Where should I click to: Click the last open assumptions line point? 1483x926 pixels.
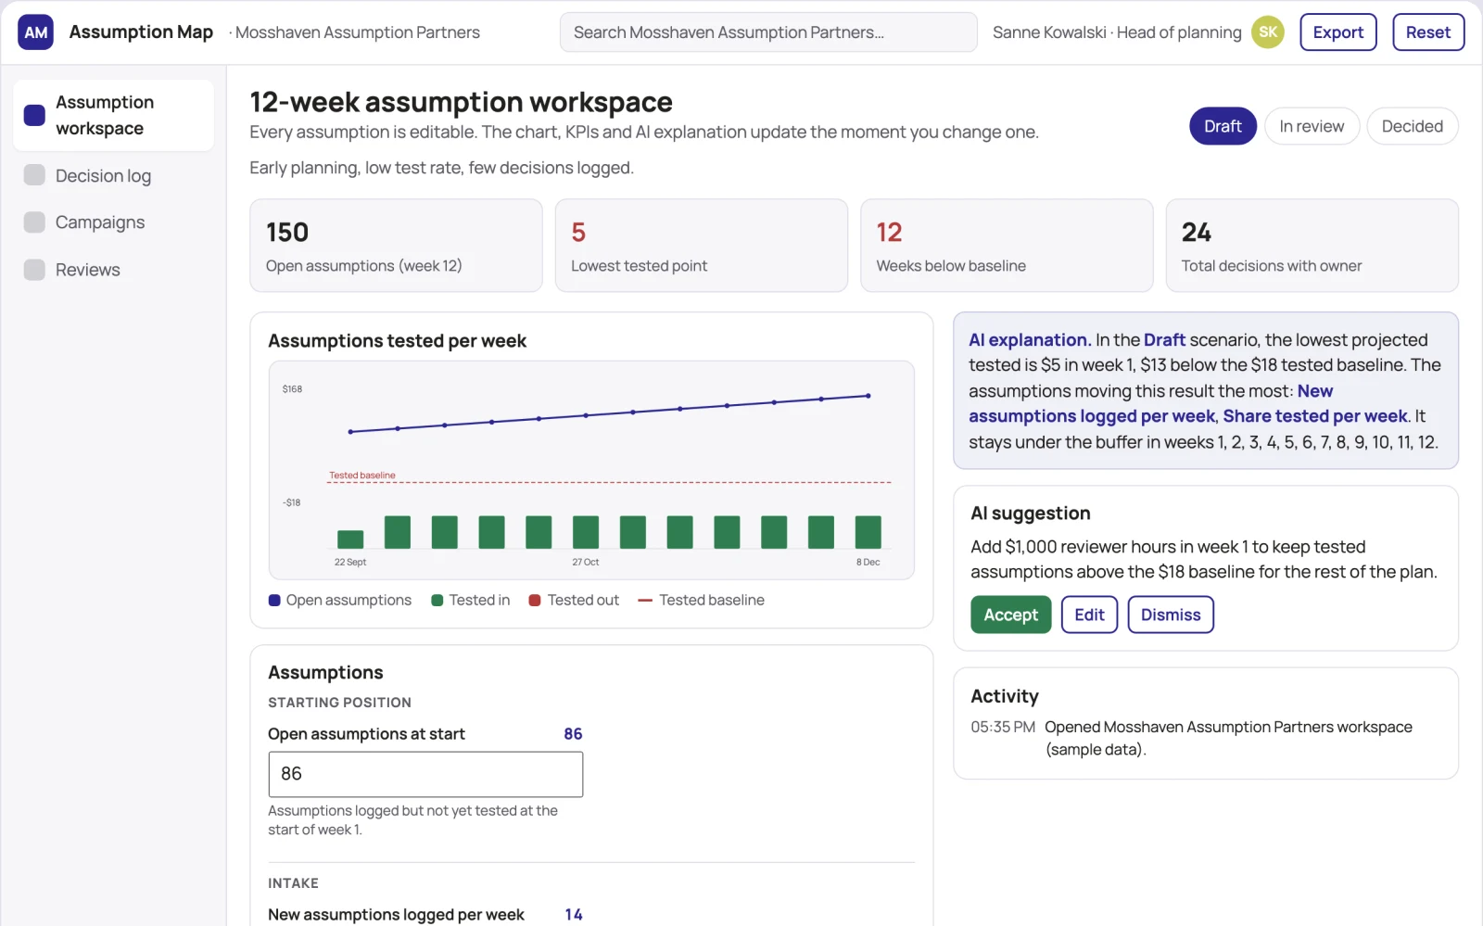[x=868, y=396]
